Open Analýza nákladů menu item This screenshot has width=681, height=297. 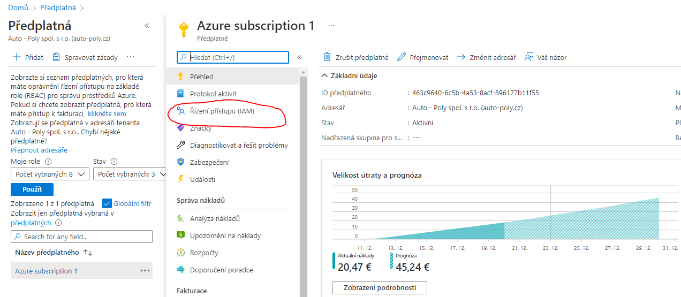[215, 218]
